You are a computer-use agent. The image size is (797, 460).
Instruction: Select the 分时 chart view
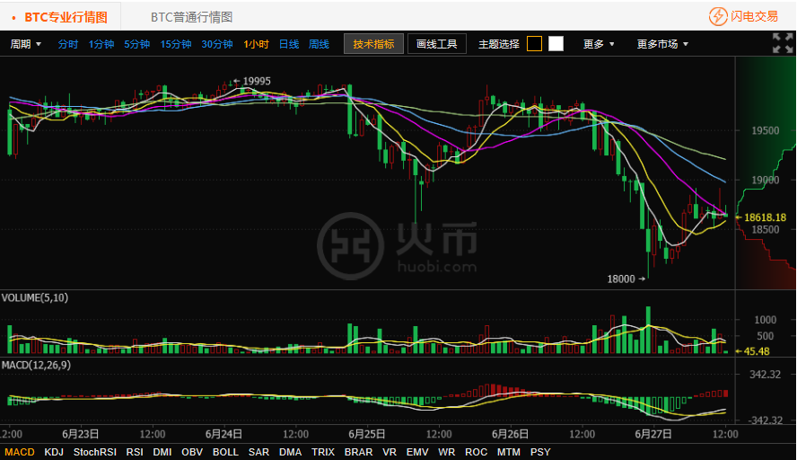(68, 44)
